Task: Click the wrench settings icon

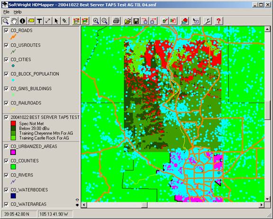Action: [x=208, y=21]
